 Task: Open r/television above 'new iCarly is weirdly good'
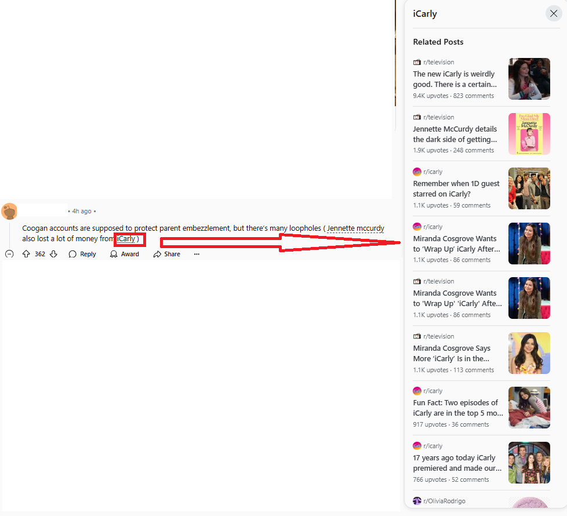tap(439, 62)
